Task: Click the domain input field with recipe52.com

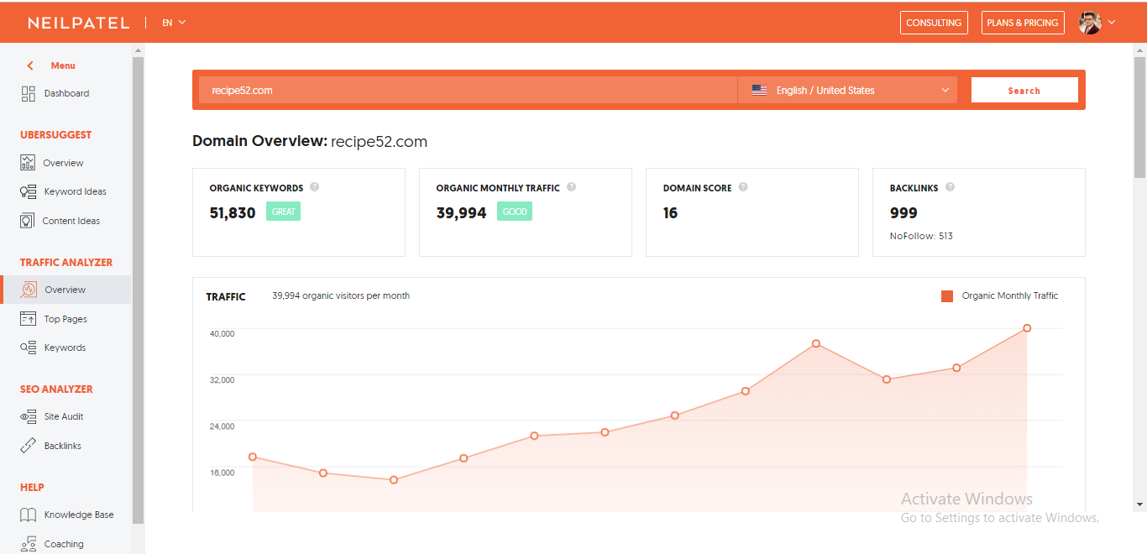Action: (x=467, y=91)
